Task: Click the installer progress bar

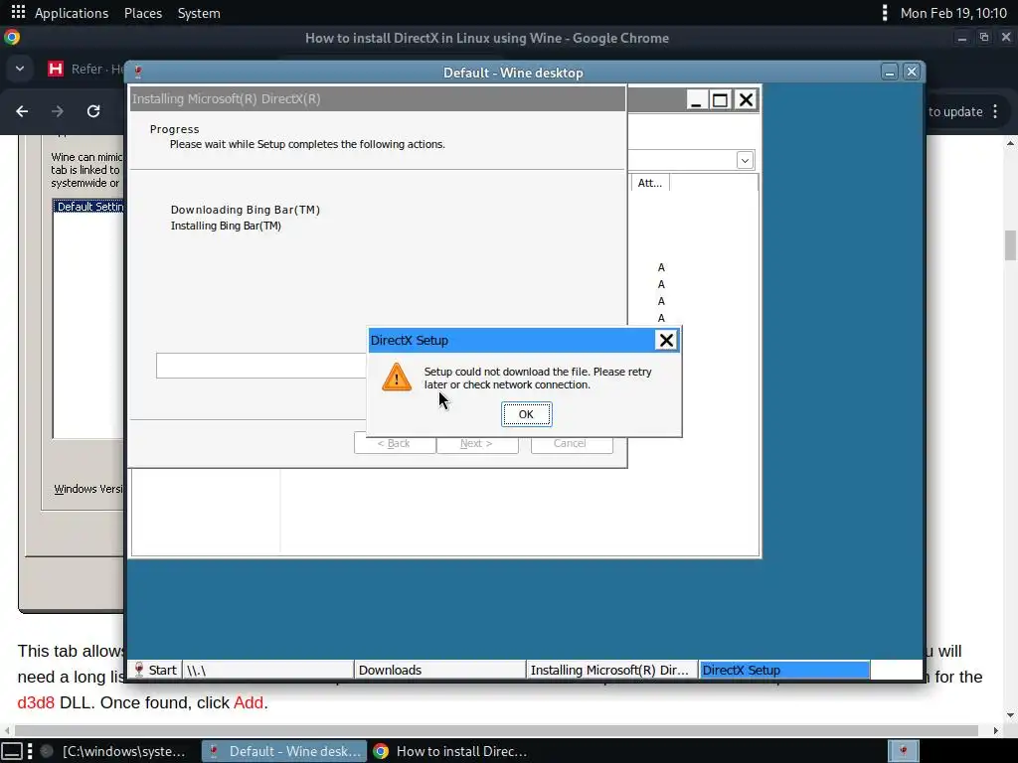Action: pos(261,366)
